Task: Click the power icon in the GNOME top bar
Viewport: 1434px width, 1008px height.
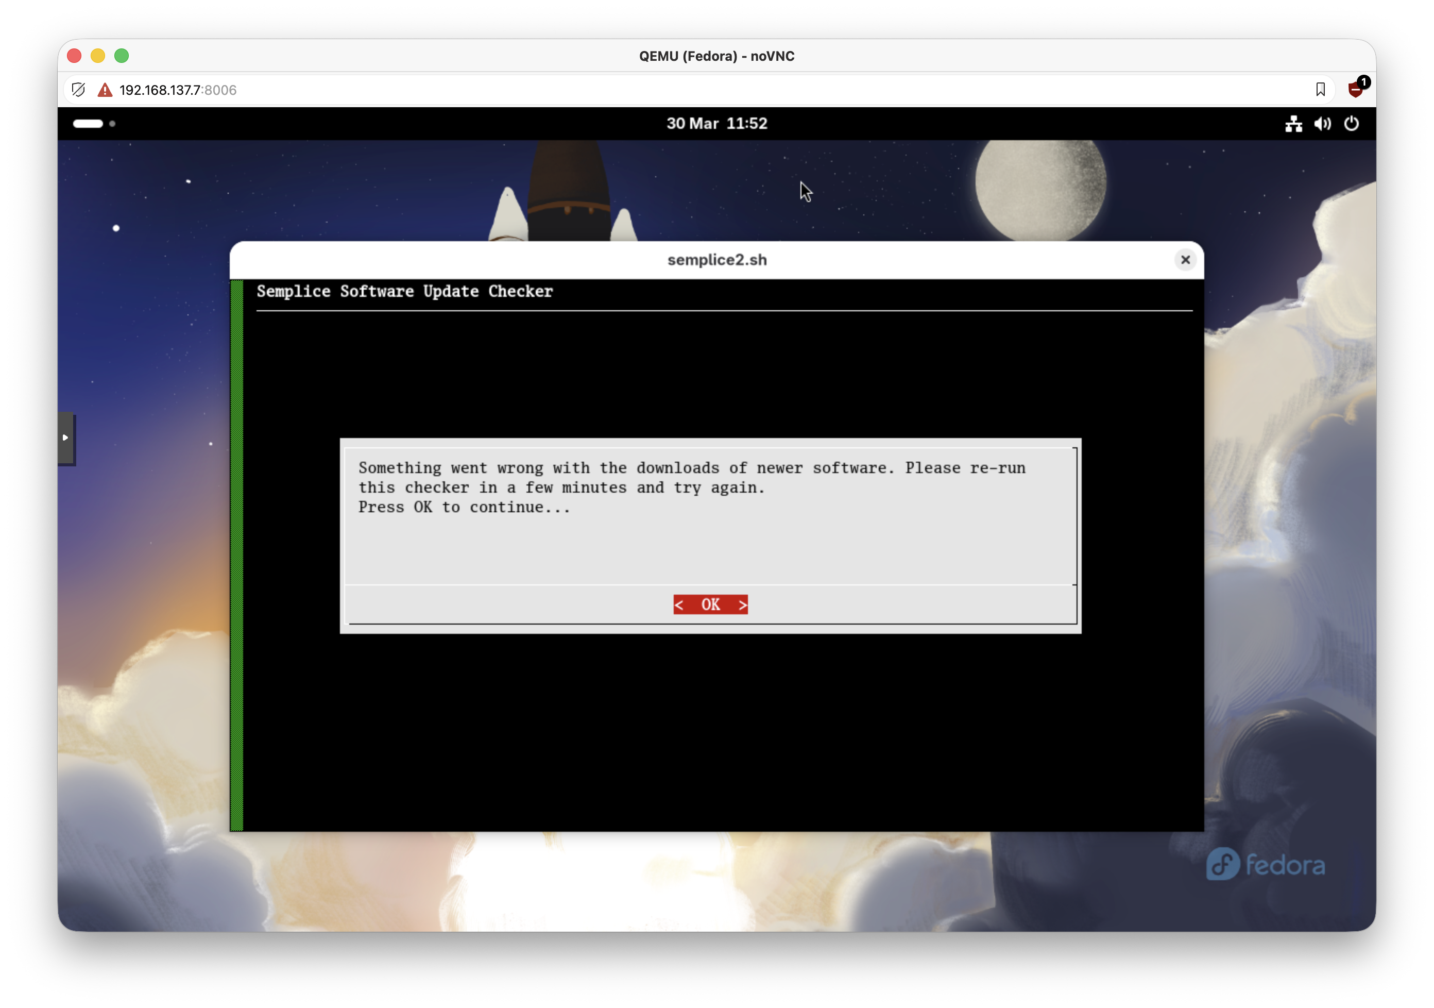Action: click(x=1351, y=124)
